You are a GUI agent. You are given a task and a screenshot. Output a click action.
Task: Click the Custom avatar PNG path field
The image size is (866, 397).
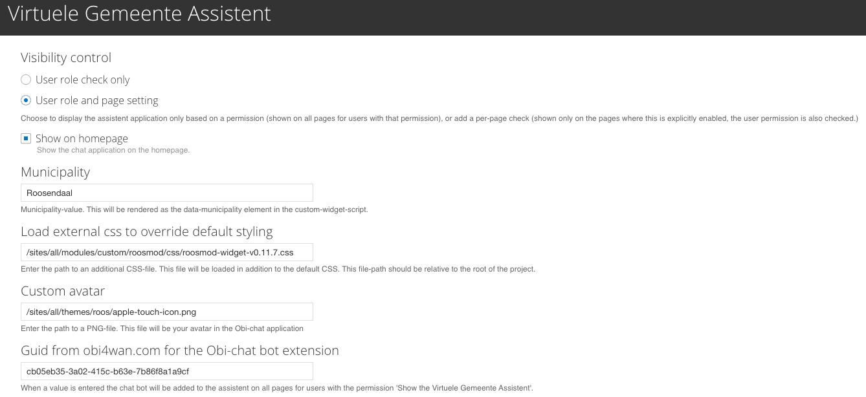point(167,312)
